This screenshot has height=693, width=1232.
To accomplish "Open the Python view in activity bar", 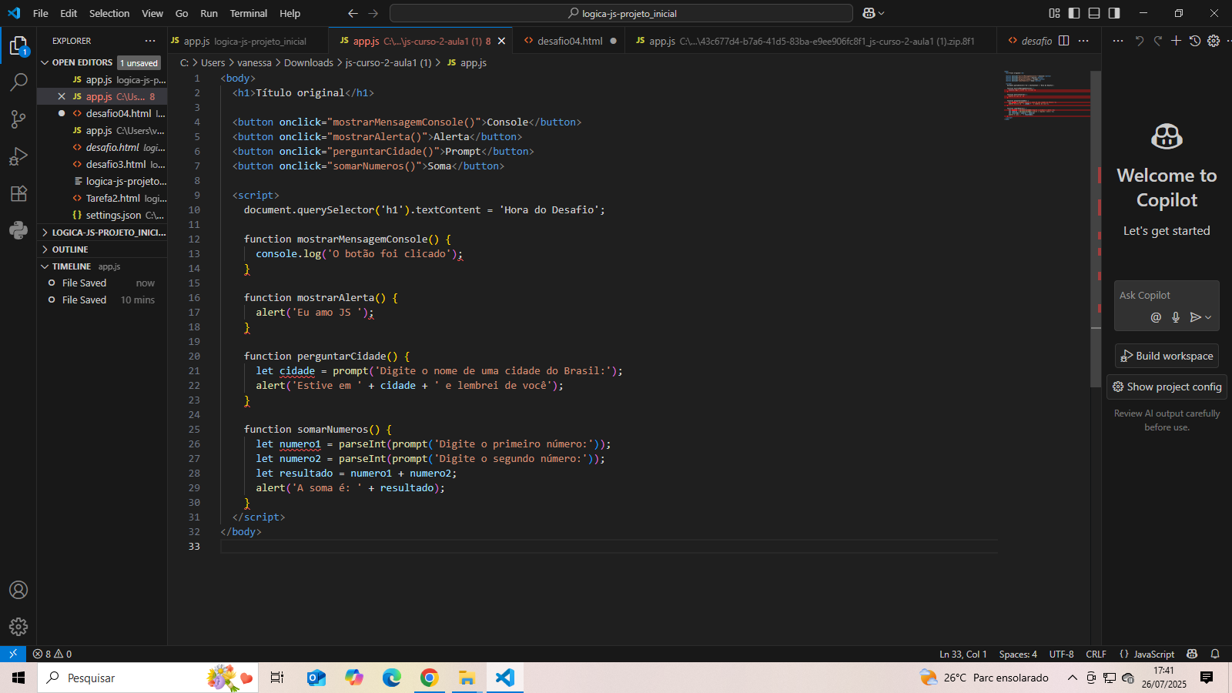I will [x=18, y=230].
